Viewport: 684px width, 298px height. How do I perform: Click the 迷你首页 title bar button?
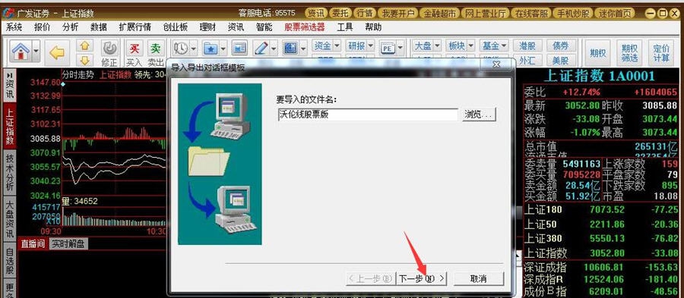pos(615,13)
